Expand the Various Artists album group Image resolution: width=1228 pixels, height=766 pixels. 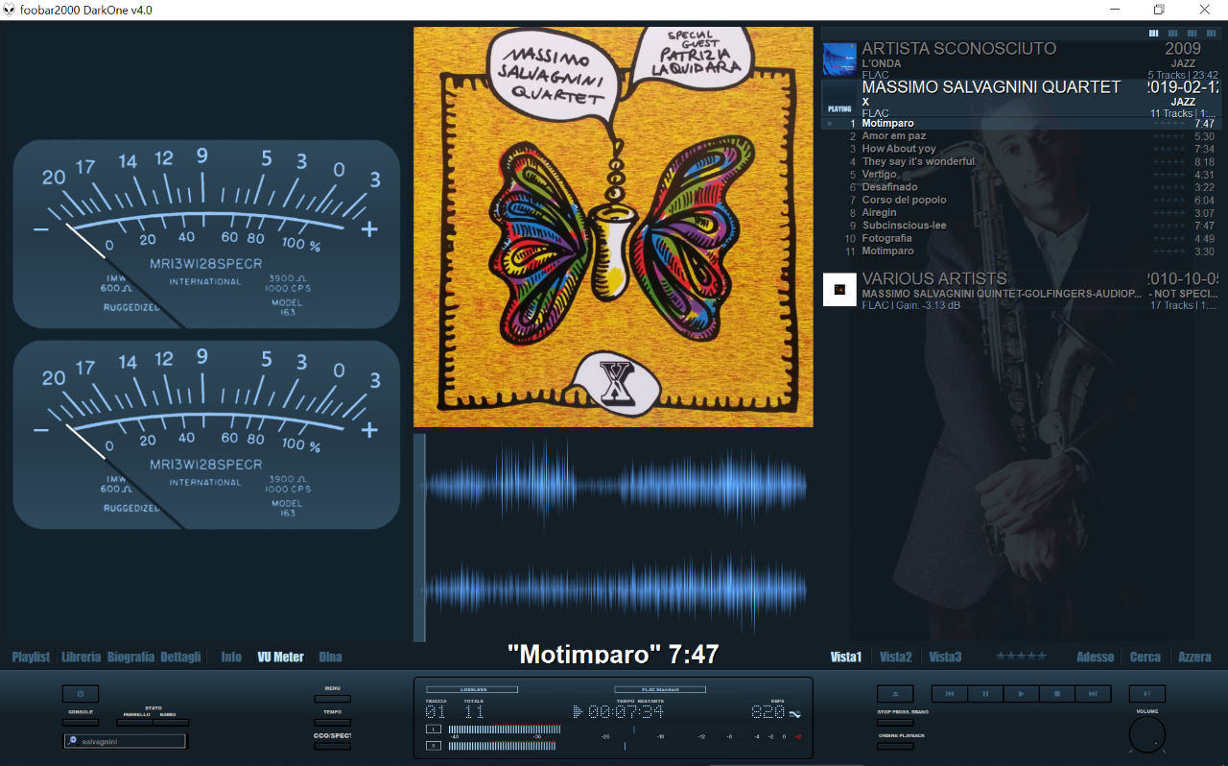[x=1022, y=290]
